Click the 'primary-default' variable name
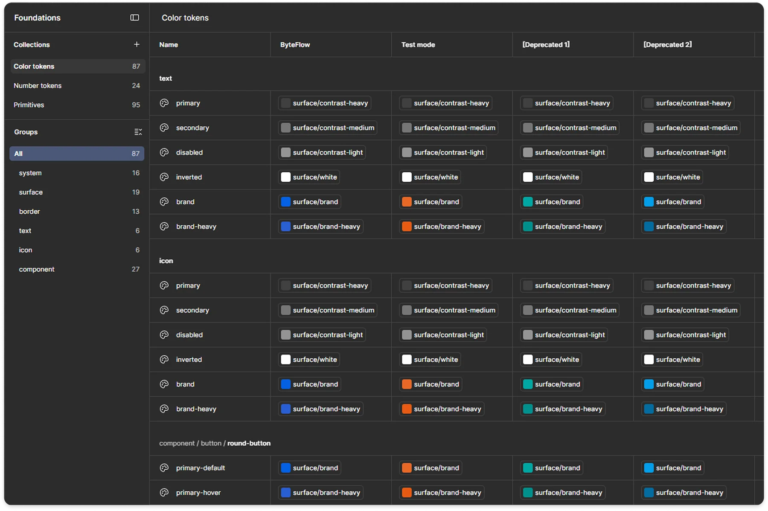This screenshot has width=768, height=511. point(201,468)
